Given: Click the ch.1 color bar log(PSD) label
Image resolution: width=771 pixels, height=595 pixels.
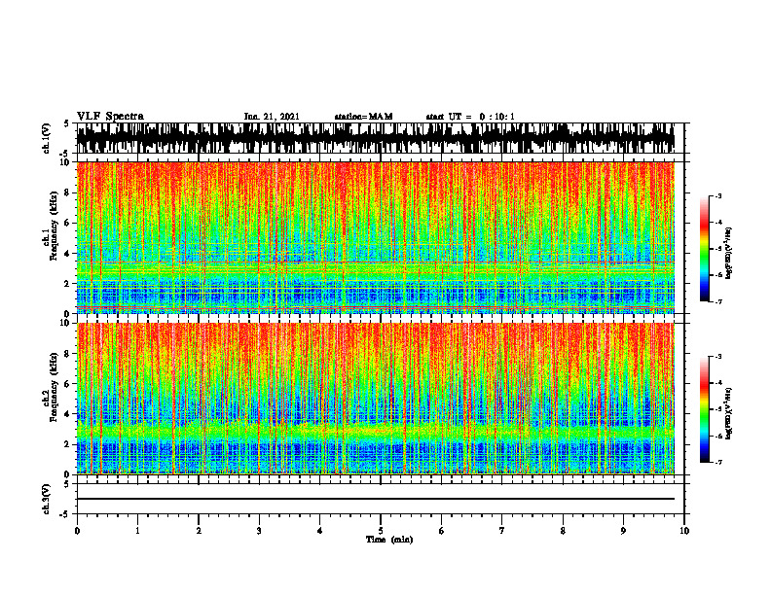Looking at the screenshot, I should (x=728, y=253).
